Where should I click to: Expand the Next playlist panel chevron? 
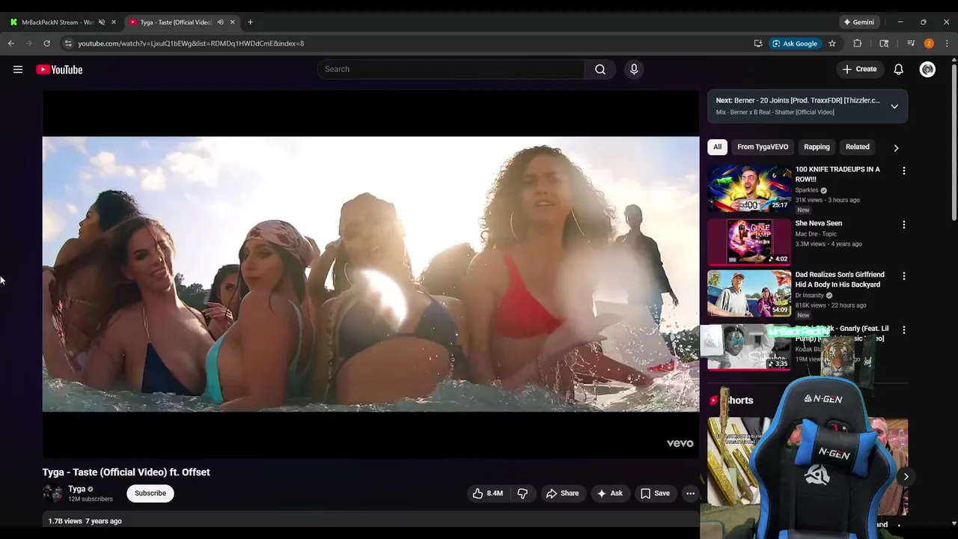894,106
